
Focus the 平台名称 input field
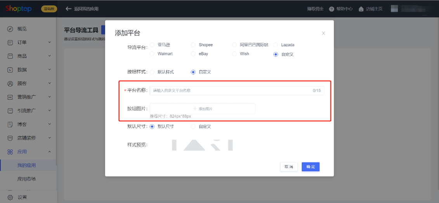tap(237, 90)
